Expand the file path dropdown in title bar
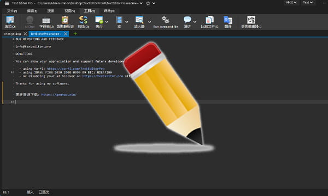This screenshot has height=196, width=328. (x=141, y=3)
